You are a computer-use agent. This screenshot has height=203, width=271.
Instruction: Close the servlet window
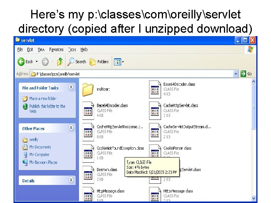click(x=252, y=40)
